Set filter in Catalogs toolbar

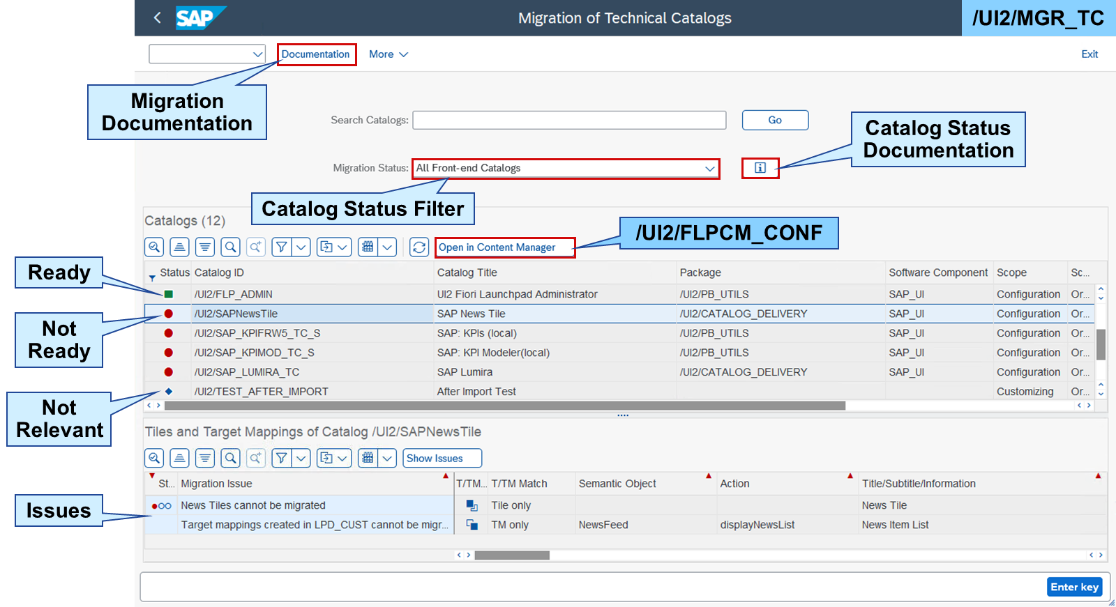[281, 247]
